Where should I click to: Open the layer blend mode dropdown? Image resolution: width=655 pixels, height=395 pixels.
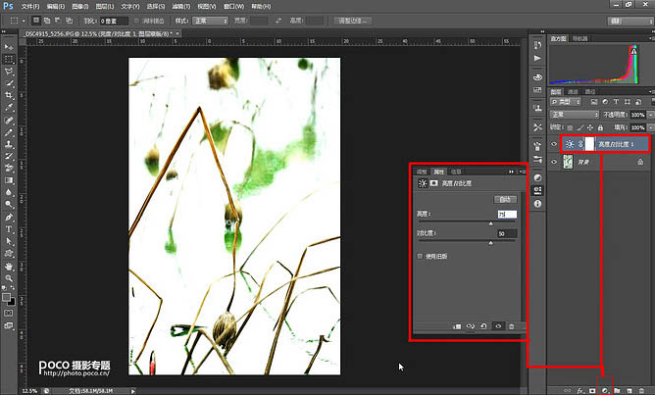tap(575, 115)
